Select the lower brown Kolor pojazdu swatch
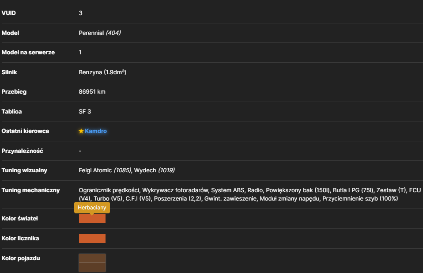This screenshot has height=273, width=423. (x=92, y=267)
